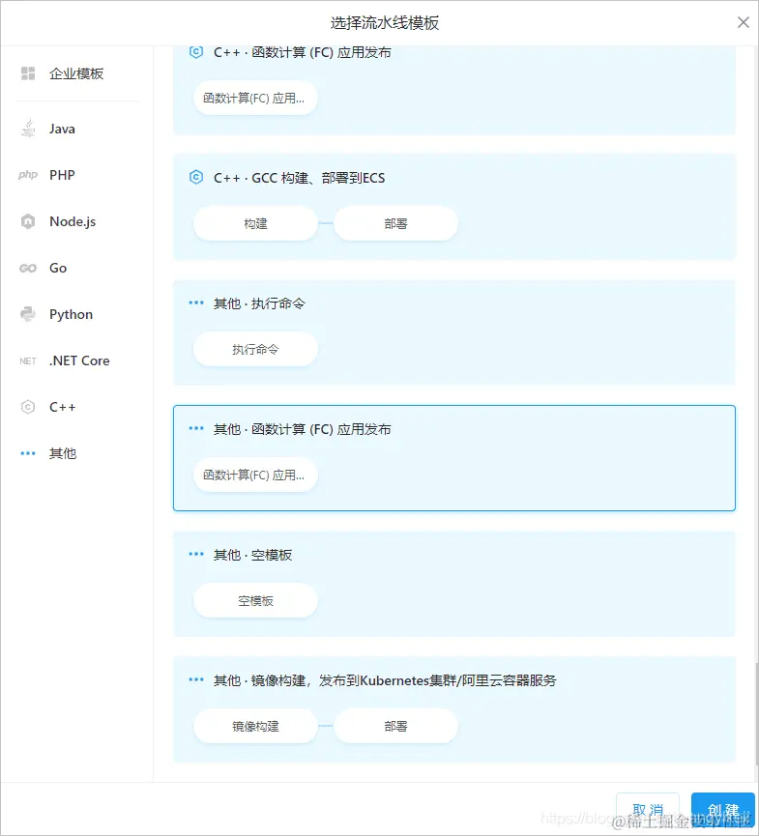Switch to the Java templates category
Screen dimensions: 759x836
(x=61, y=129)
